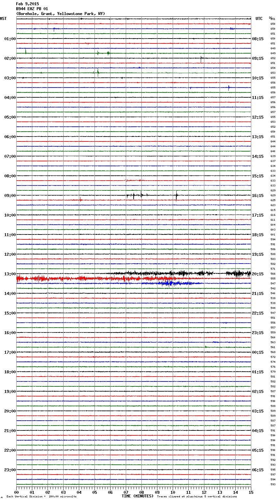
Task: Click the 'TIME (MINUTES)' axis title
Action: (138, 496)
